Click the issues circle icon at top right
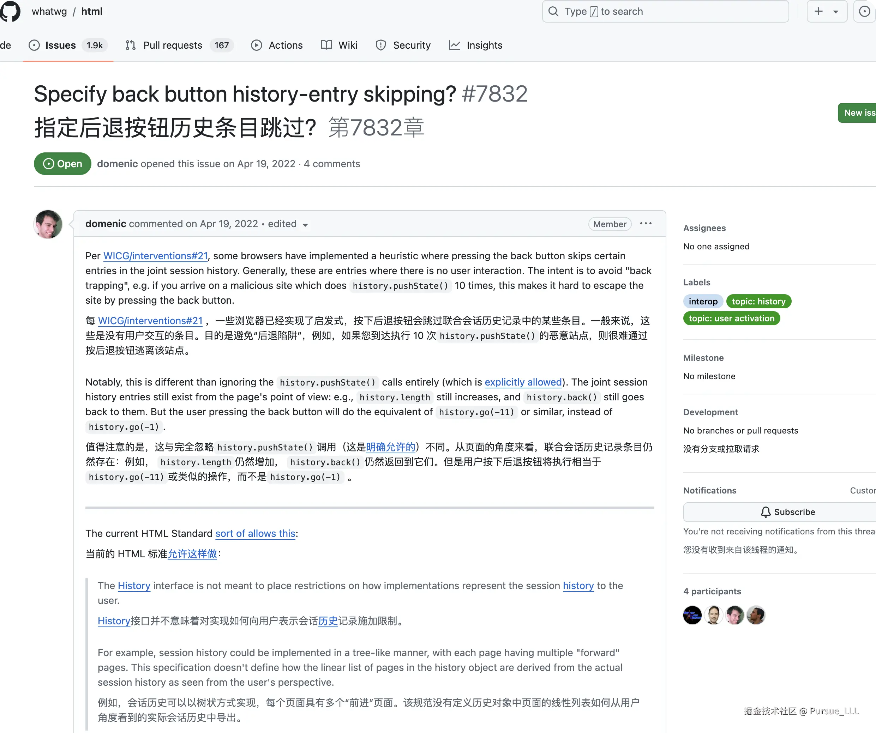The width and height of the screenshot is (876, 733). tap(865, 11)
